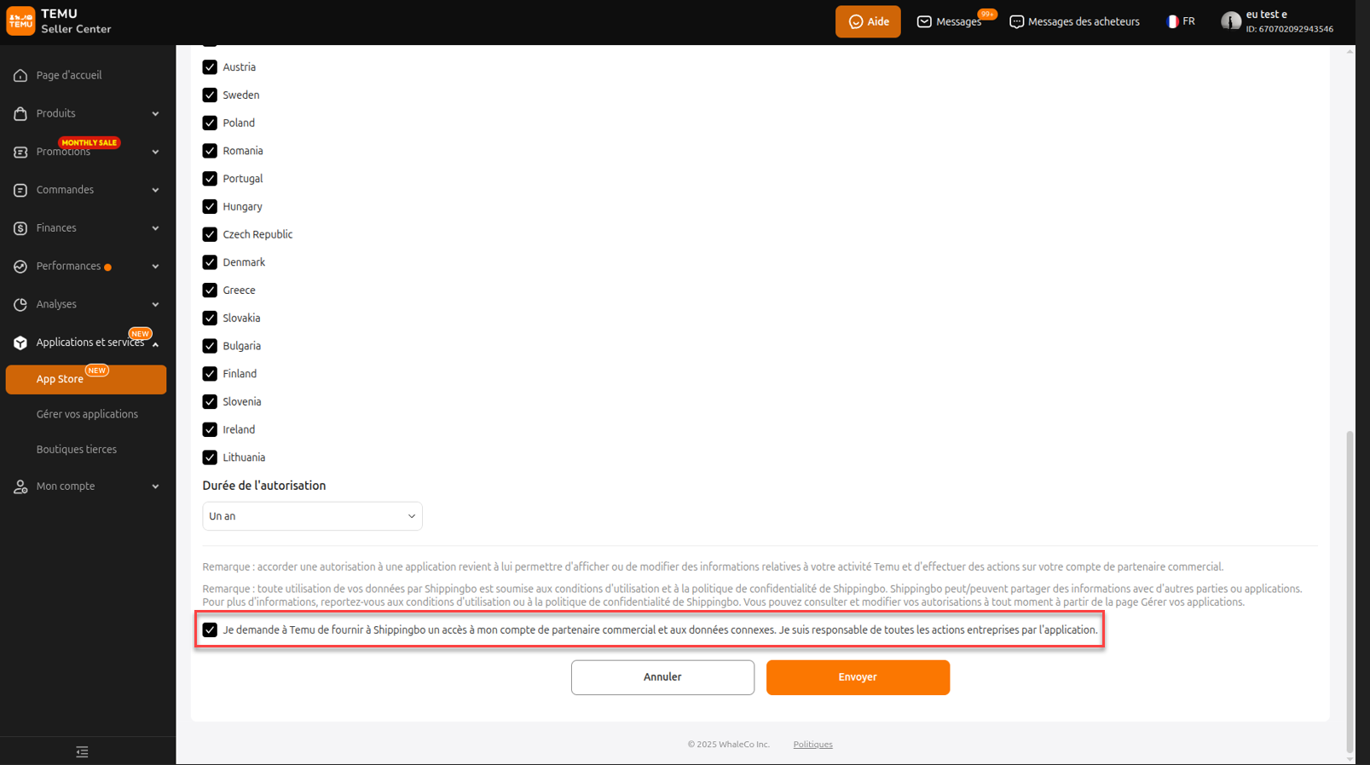Click the Finances dollar icon

pyautogui.click(x=20, y=228)
